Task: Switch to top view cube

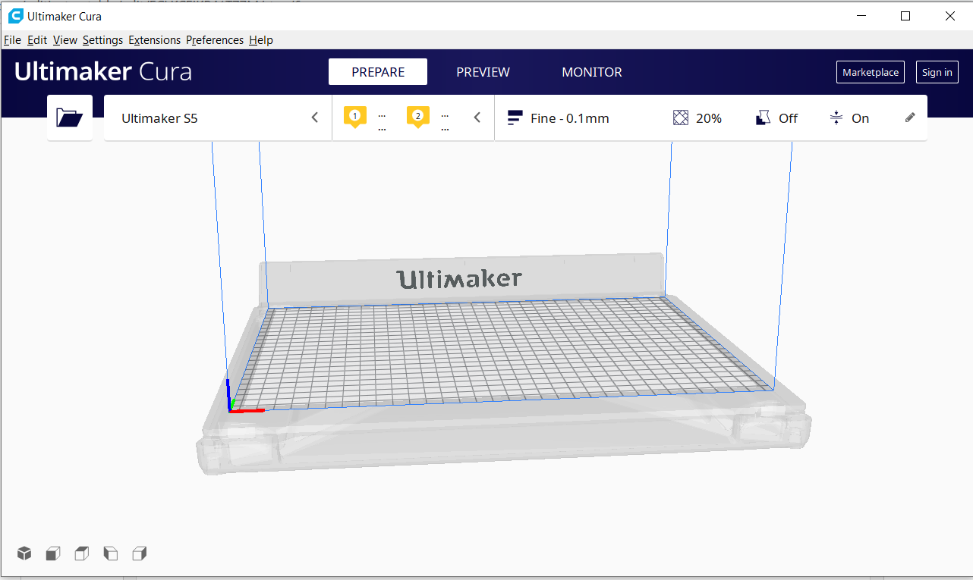Action: point(82,553)
